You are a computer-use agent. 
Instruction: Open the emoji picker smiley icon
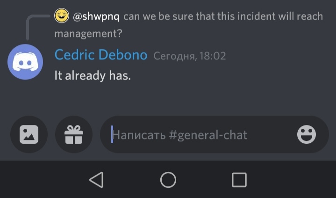tap(307, 134)
